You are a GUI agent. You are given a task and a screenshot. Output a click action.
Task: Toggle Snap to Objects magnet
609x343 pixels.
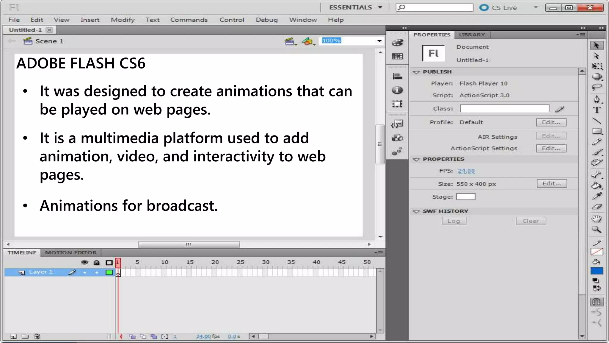click(597, 302)
